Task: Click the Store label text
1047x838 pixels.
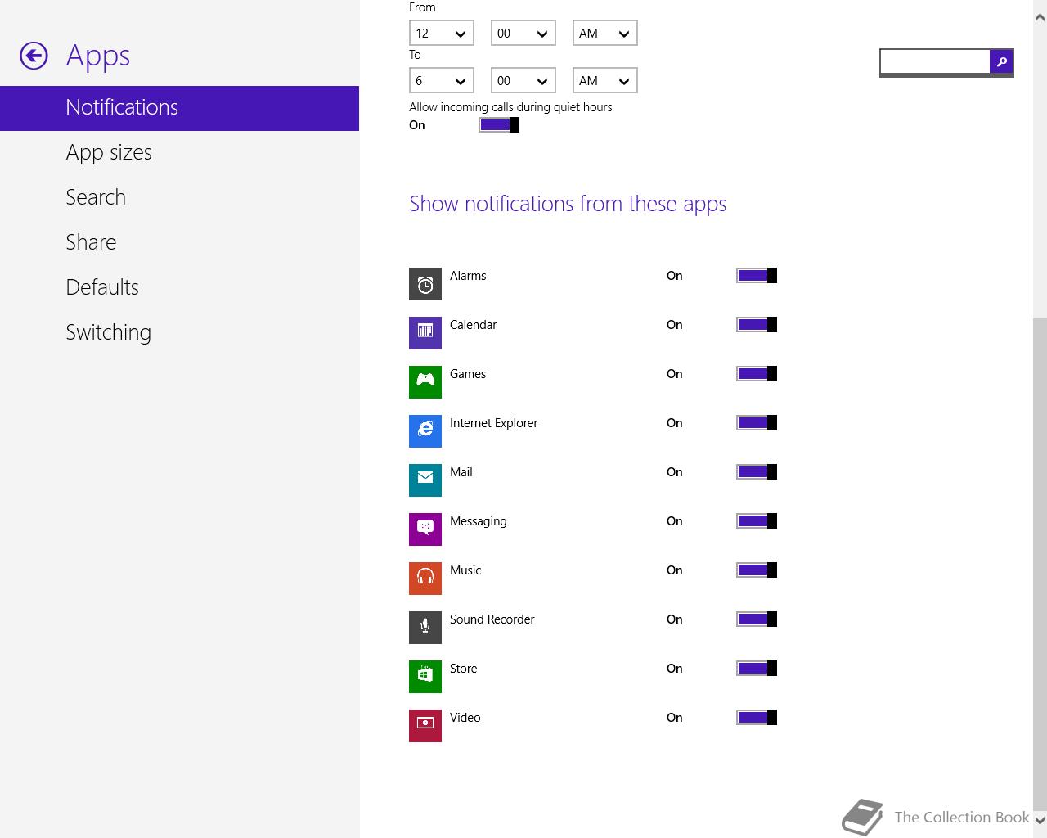Action: [x=463, y=669]
